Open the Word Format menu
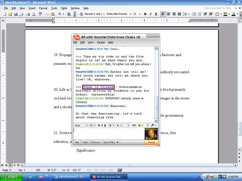This screenshot has height=181, width=242. click(x=43, y=8)
